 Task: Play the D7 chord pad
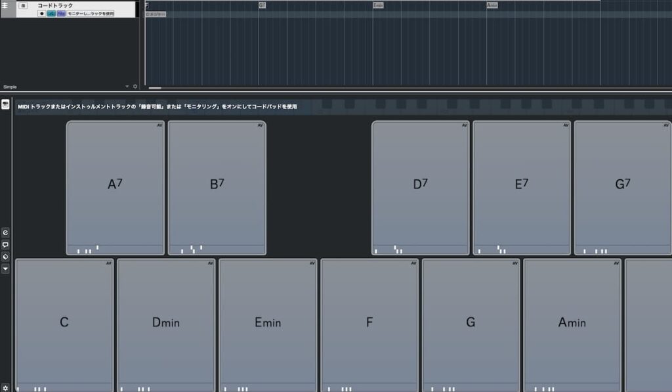click(420, 184)
